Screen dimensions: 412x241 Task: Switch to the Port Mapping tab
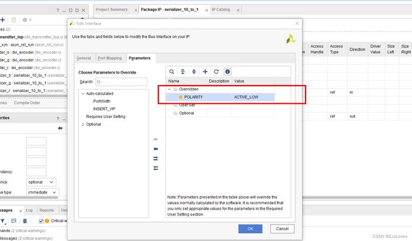pyautogui.click(x=110, y=58)
